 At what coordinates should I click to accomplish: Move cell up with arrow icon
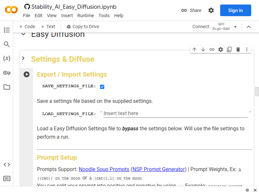click(194, 50)
